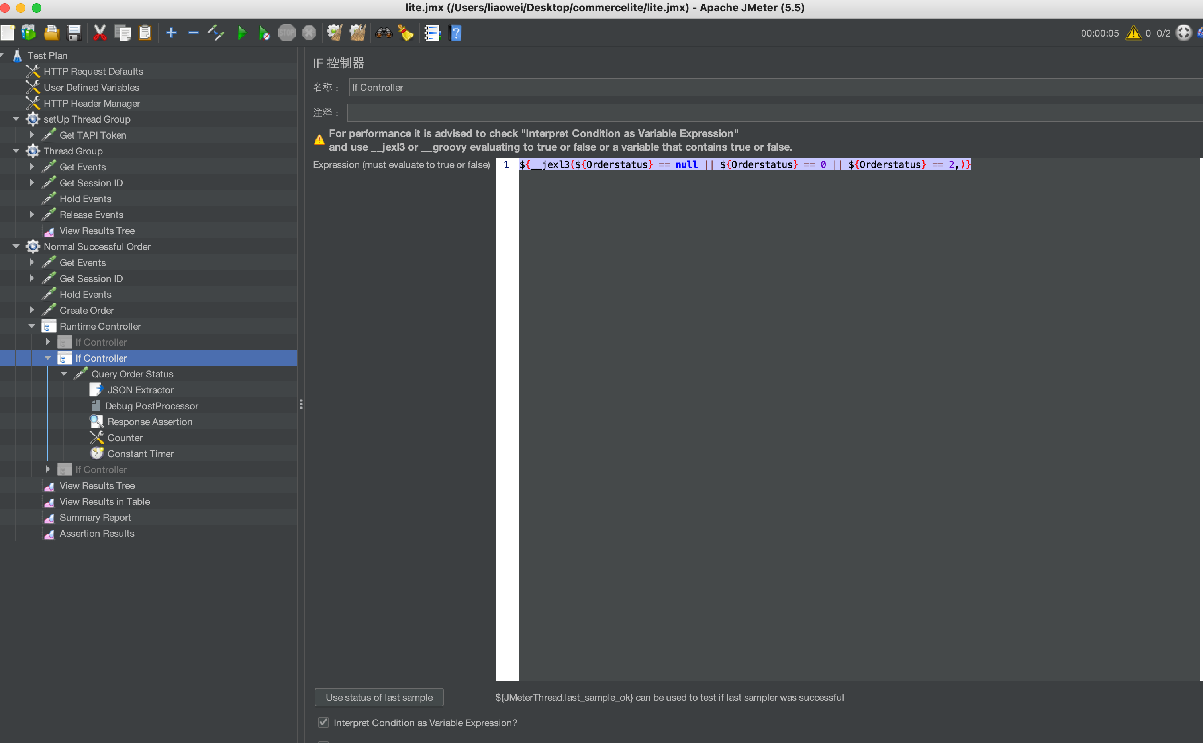Open the Templates toolbar icon
This screenshot has width=1203, height=743.
point(29,33)
